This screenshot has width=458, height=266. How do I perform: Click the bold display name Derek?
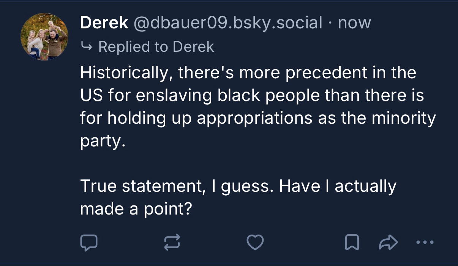(x=104, y=23)
